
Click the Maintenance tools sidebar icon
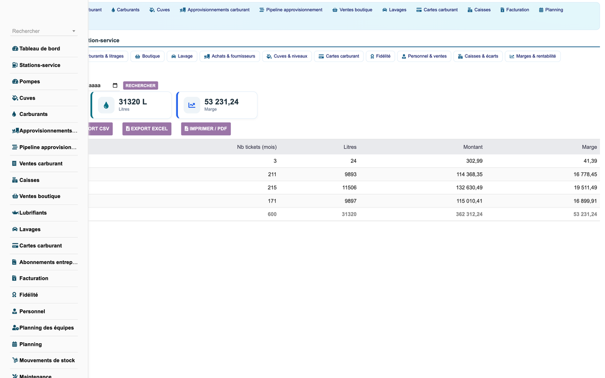15,376
